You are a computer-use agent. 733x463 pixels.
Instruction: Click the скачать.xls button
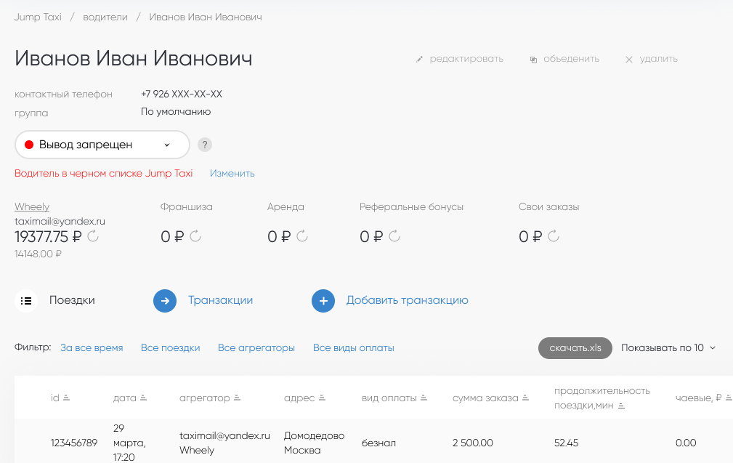click(575, 348)
